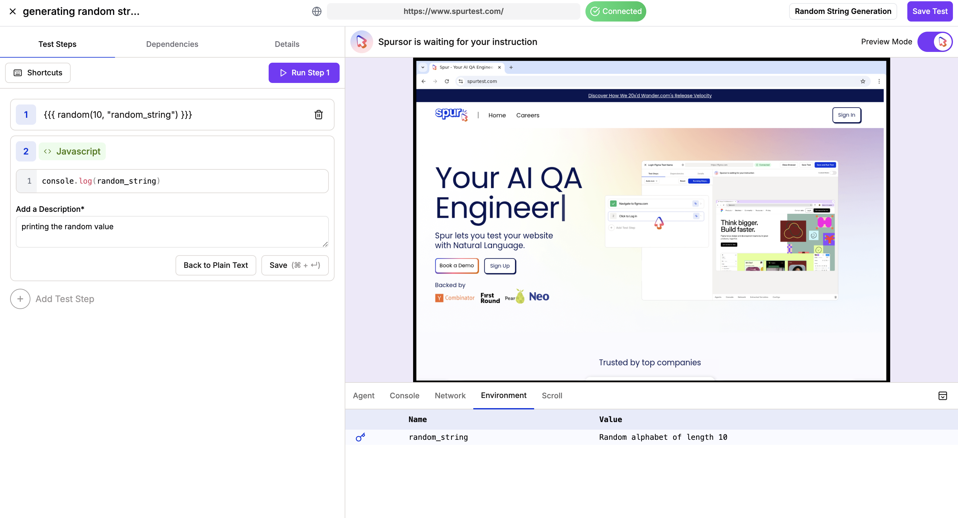Open the Random String Generation selector

[x=843, y=11]
